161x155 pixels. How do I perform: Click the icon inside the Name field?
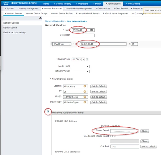point(92,30)
